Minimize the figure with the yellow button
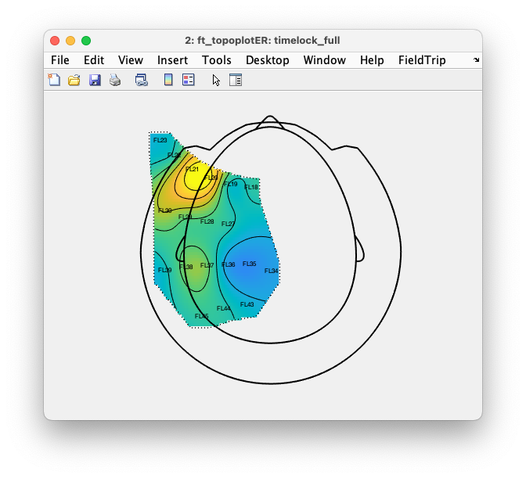The width and height of the screenshot is (526, 478). [x=70, y=41]
